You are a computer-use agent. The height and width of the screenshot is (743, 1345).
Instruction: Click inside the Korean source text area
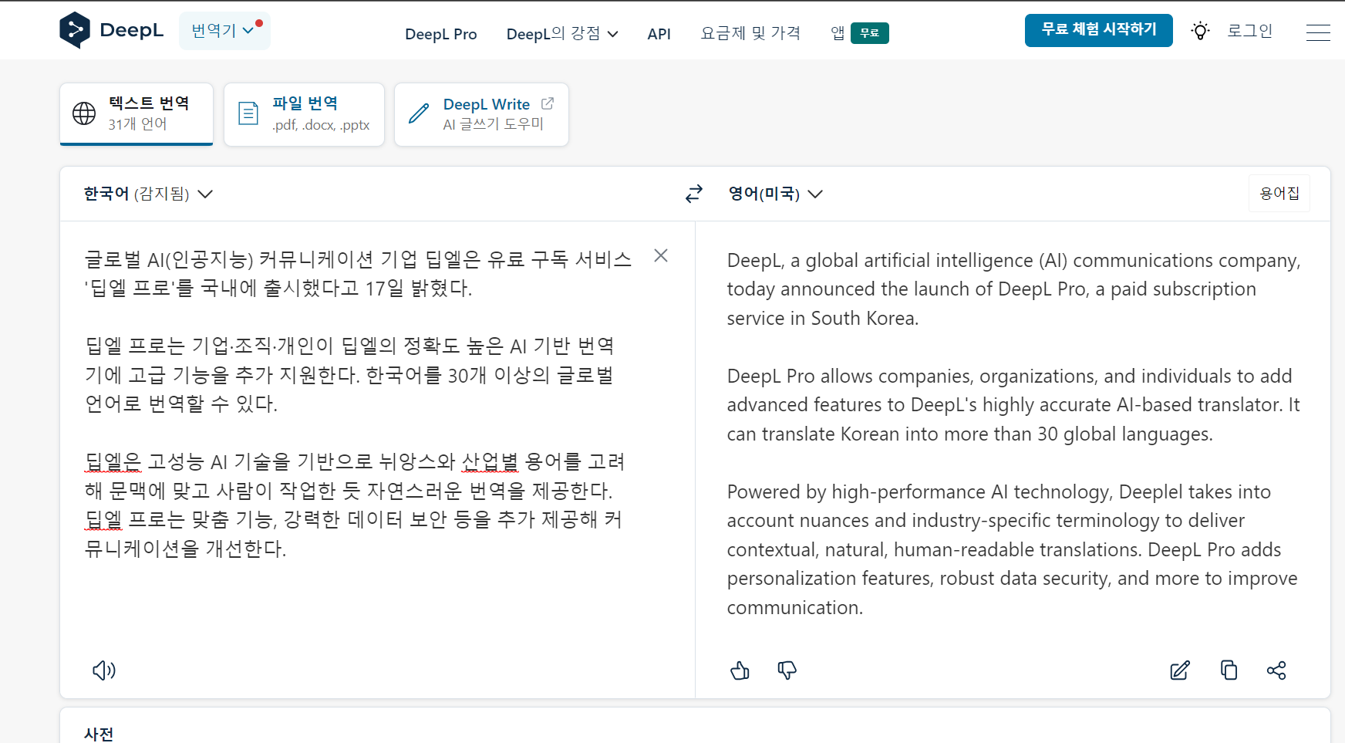[x=359, y=404]
